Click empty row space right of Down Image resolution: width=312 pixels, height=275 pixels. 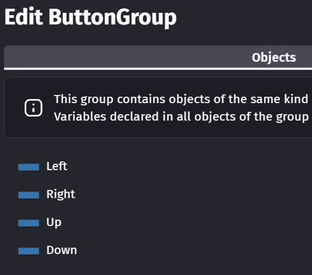pos(193,250)
